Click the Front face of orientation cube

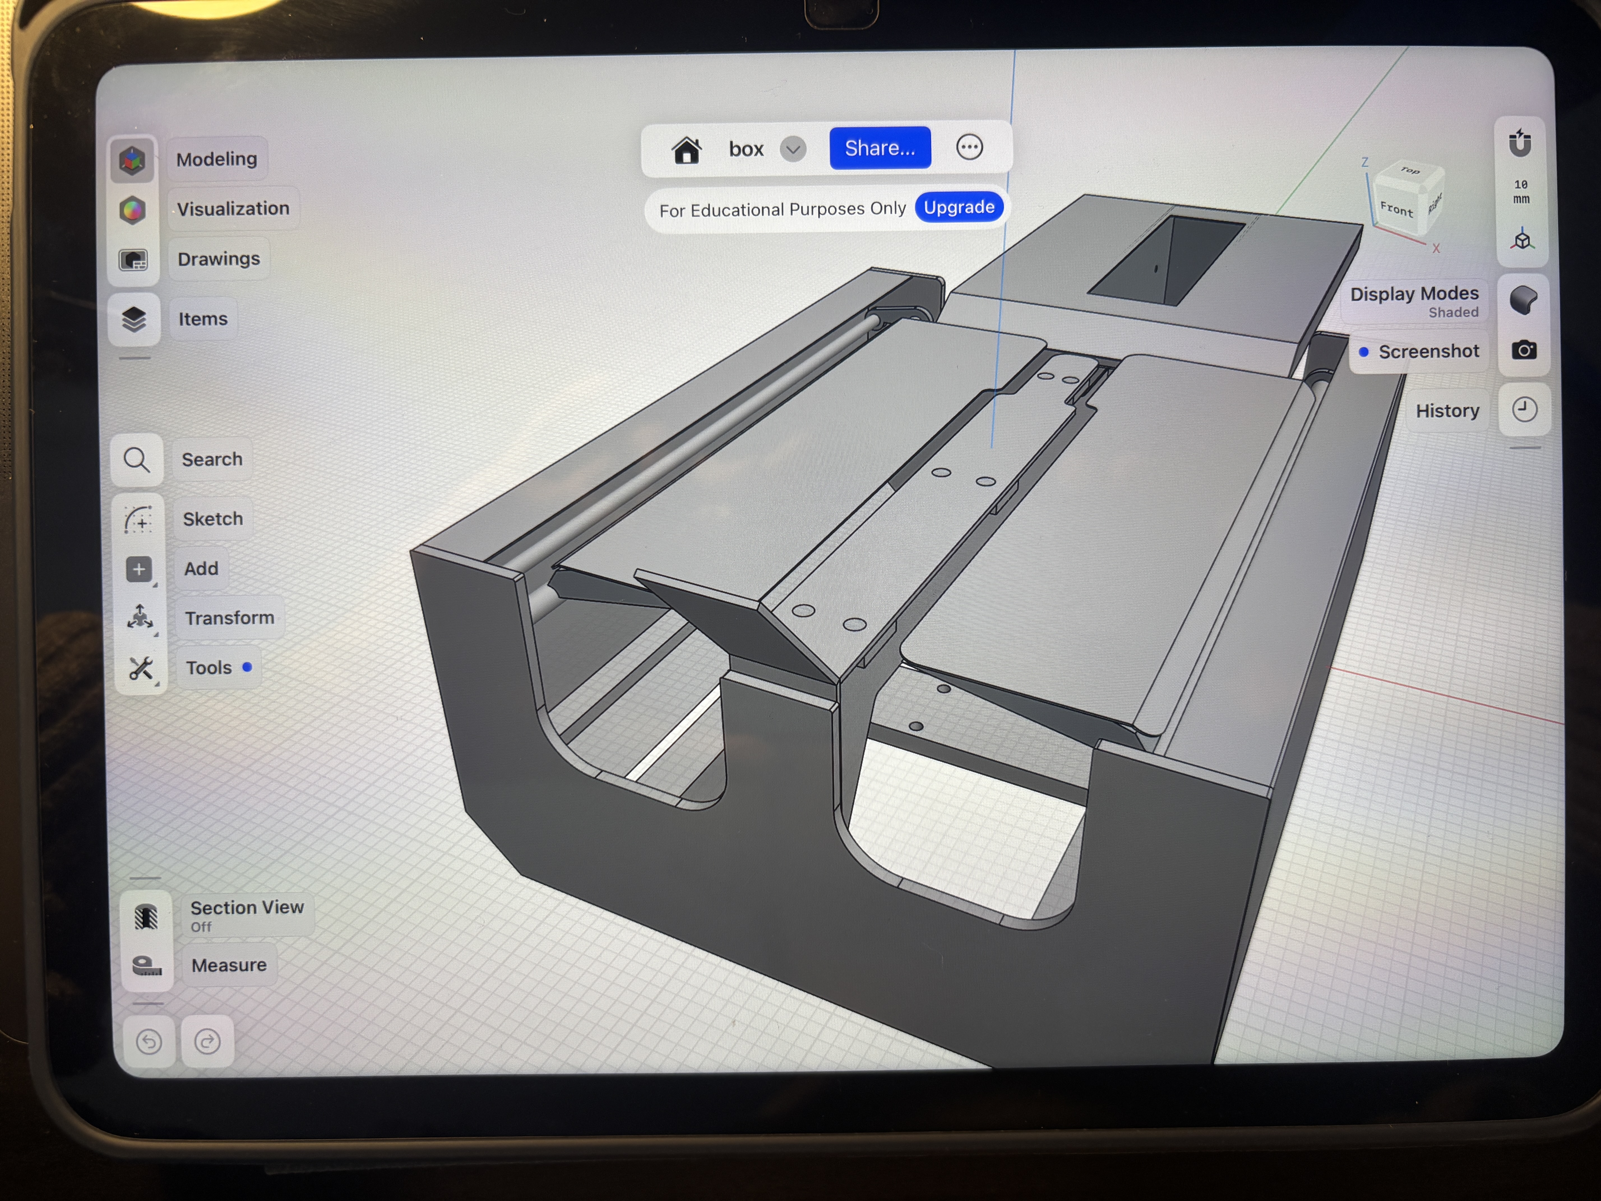(x=1397, y=210)
